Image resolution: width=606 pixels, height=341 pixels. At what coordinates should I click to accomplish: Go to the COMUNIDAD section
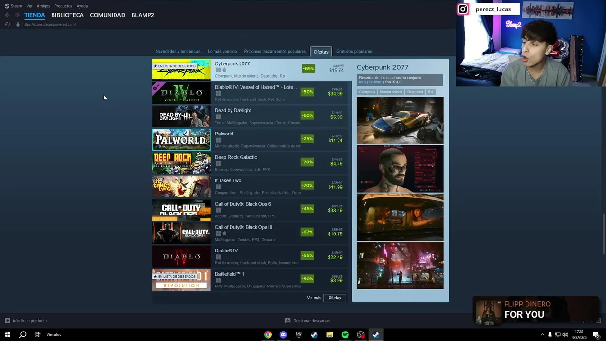(107, 15)
